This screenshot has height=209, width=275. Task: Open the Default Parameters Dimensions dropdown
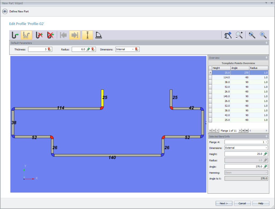(x=133, y=49)
